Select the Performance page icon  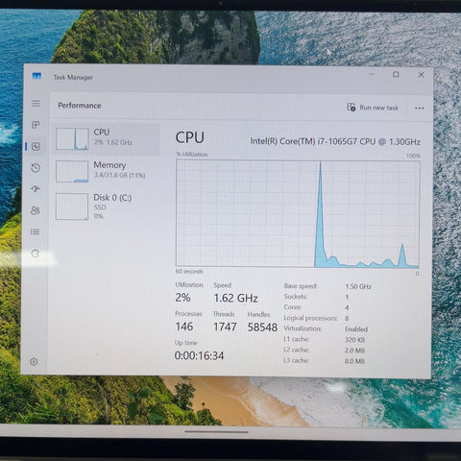click(x=36, y=146)
